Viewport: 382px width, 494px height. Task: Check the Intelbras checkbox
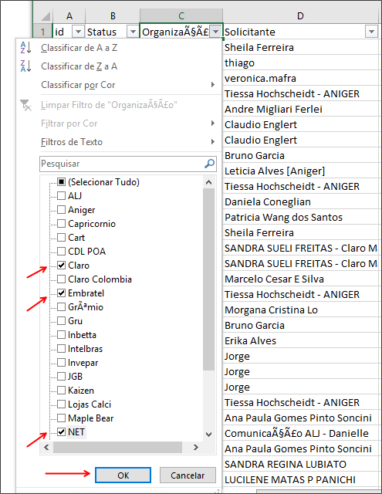click(61, 348)
